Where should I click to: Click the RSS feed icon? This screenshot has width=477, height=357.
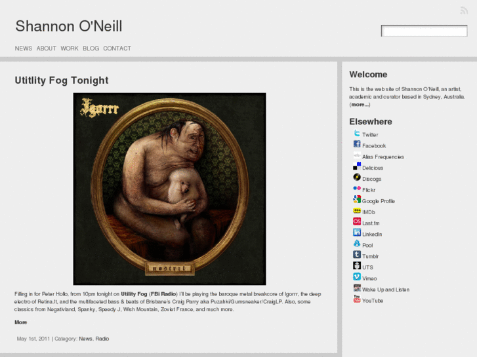464,10
